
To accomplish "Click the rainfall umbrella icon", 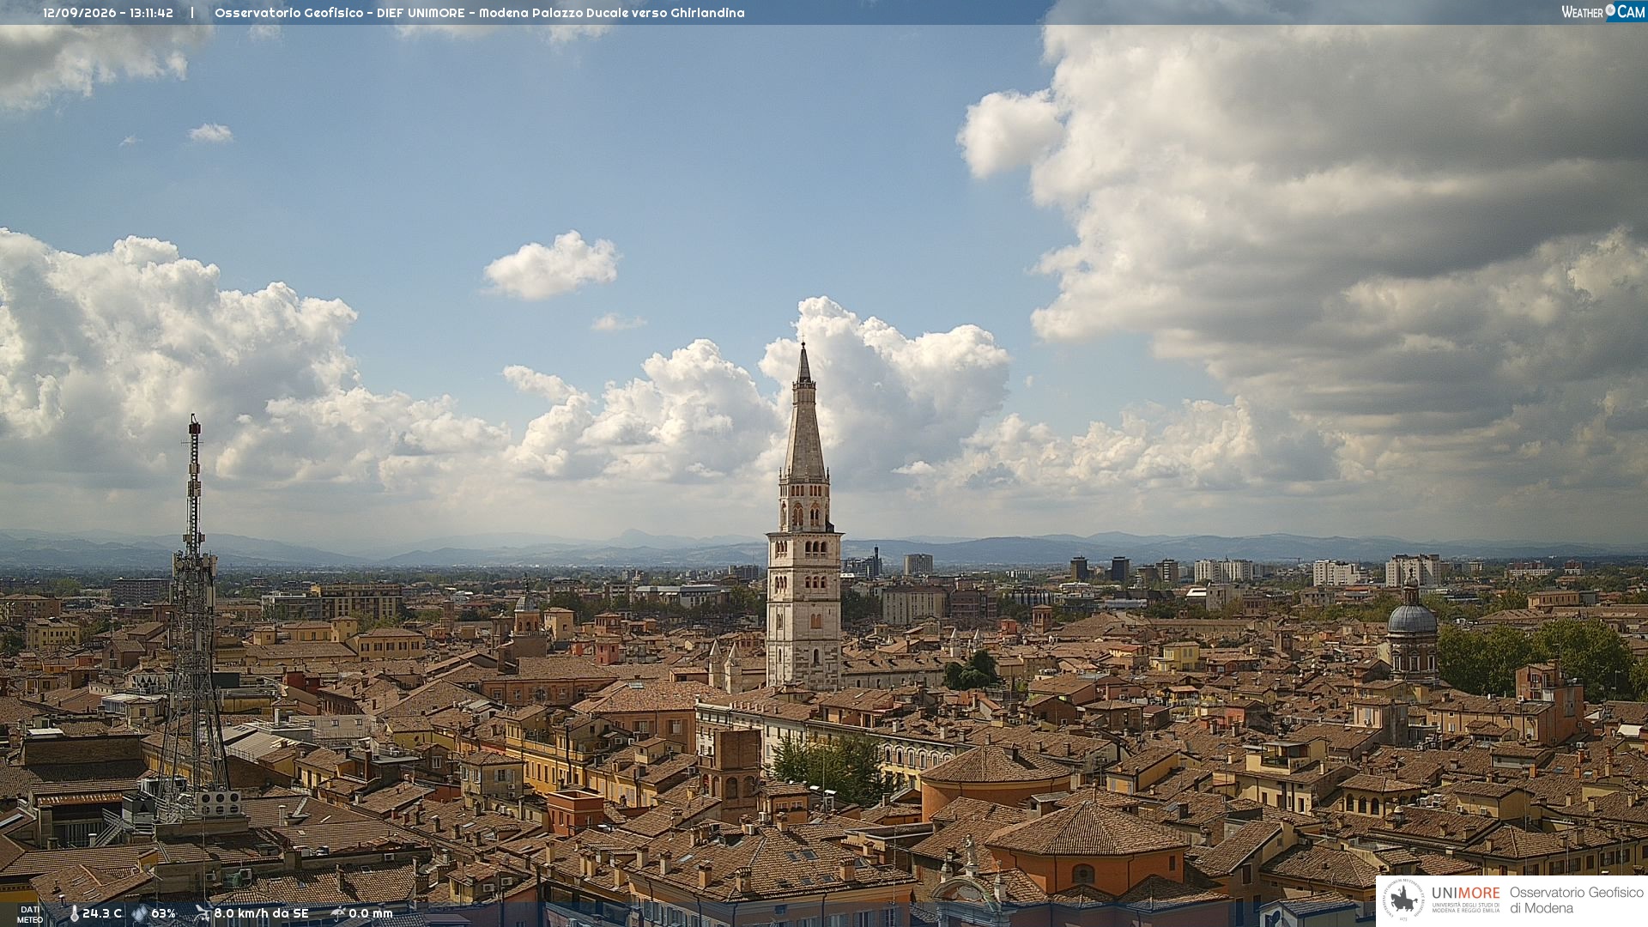I will (338, 913).
